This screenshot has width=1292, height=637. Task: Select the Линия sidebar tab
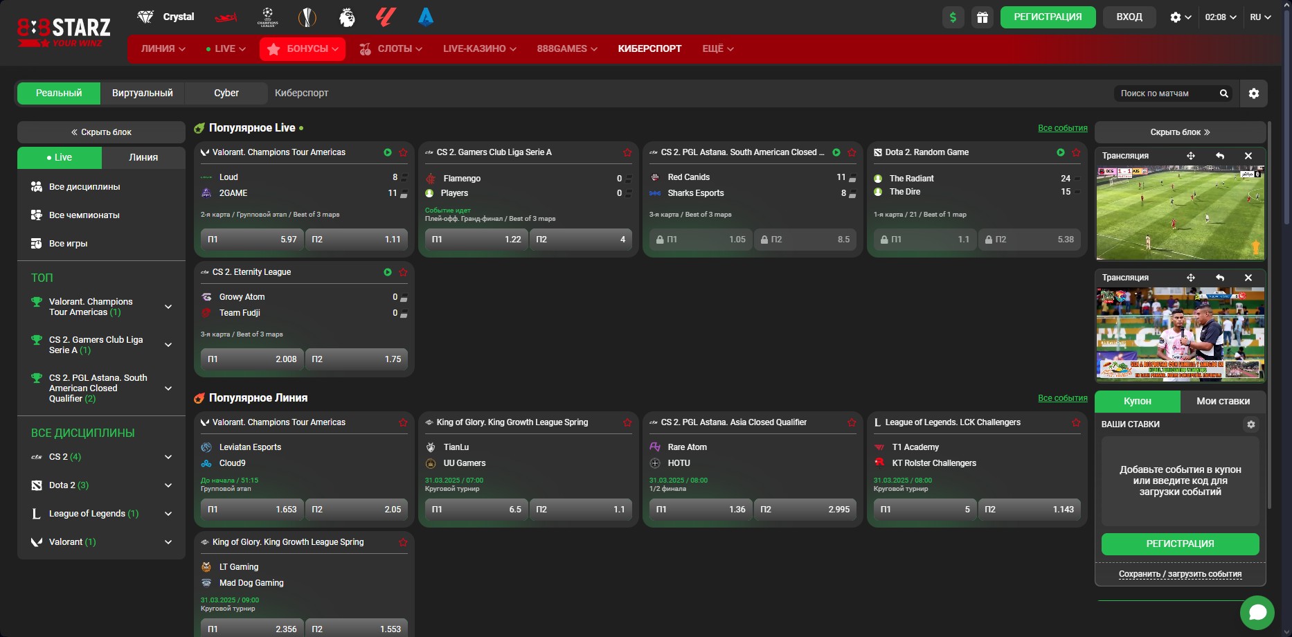[143, 157]
